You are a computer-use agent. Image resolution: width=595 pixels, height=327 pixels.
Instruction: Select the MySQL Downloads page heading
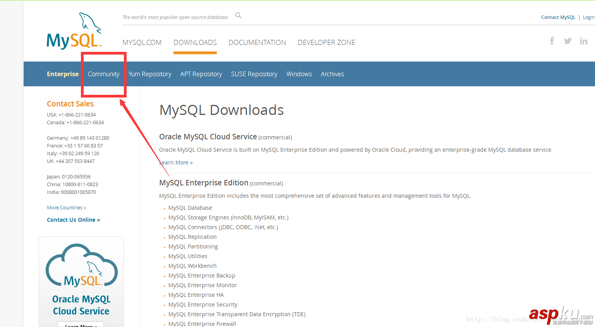coord(221,110)
